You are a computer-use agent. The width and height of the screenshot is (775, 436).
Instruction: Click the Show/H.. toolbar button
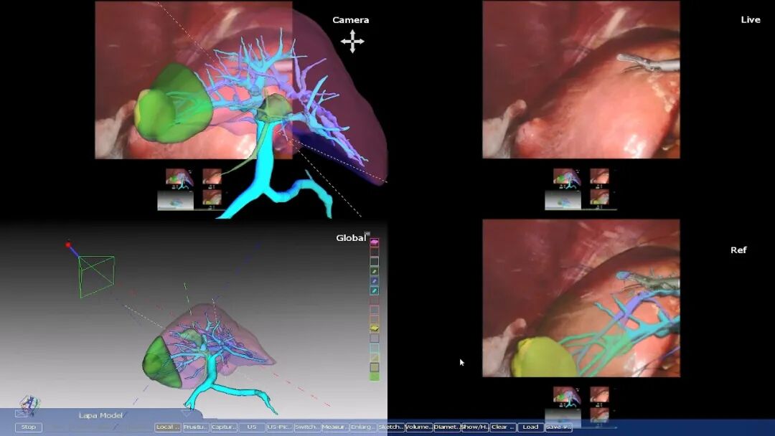click(x=474, y=427)
